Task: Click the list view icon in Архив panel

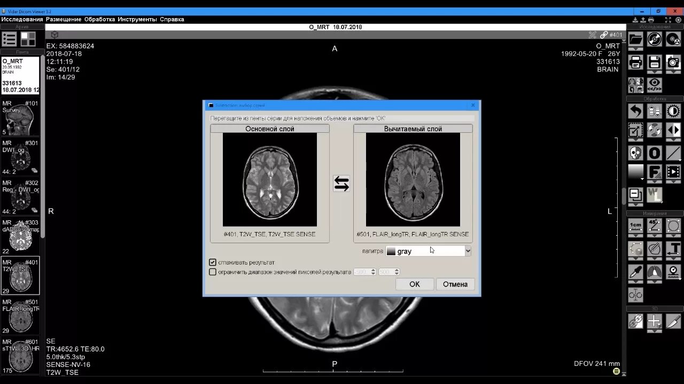Action: point(9,39)
